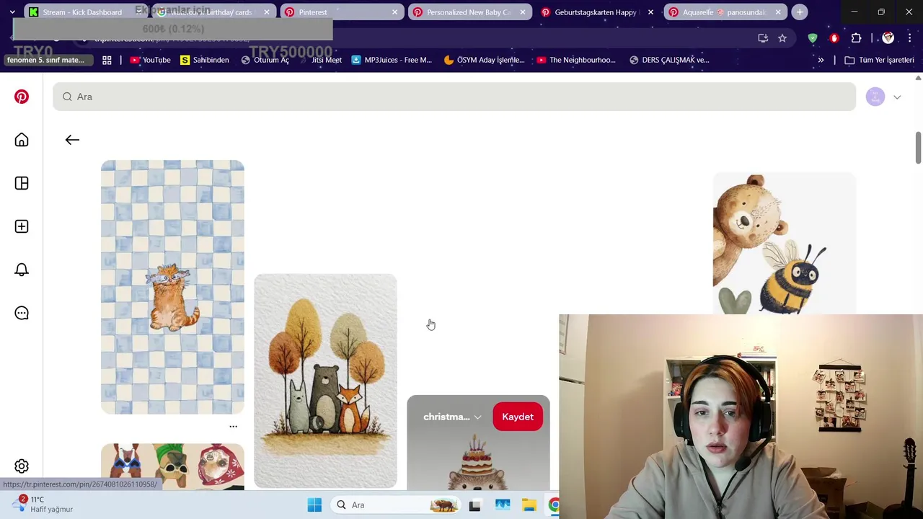Expand the account chevron next to avatar
923x519 pixels.
click(897, 97)
